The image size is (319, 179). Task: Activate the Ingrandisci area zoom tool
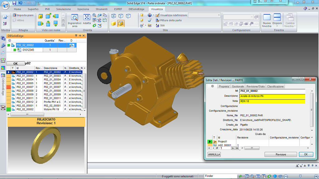(x=75, y=20)
